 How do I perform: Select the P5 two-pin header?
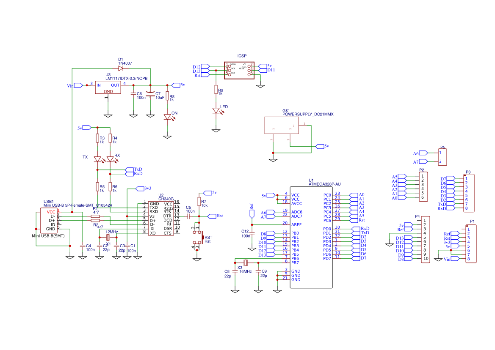[442, 157]
